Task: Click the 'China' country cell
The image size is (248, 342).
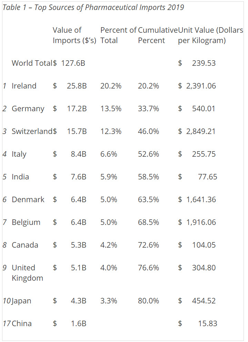Action: tap(22, 324)
